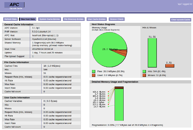Click the orange Misses legend swatch
Screen dimensions: 193x130
pos(144,75)
